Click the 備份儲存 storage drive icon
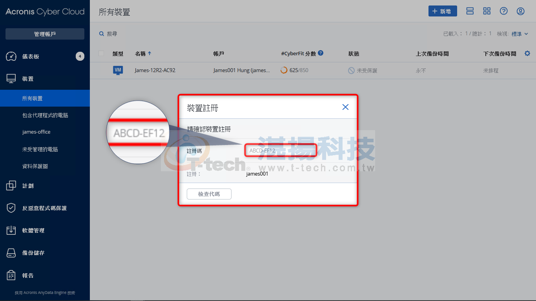This screenshot has width=536, height=301. pyautogui.click(x=11, y=253)
